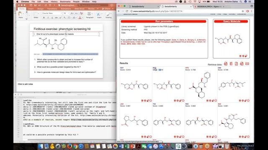Open iTunes from the Dock
The height and width of the screenshot is (150, 268).
click(155, 146)
